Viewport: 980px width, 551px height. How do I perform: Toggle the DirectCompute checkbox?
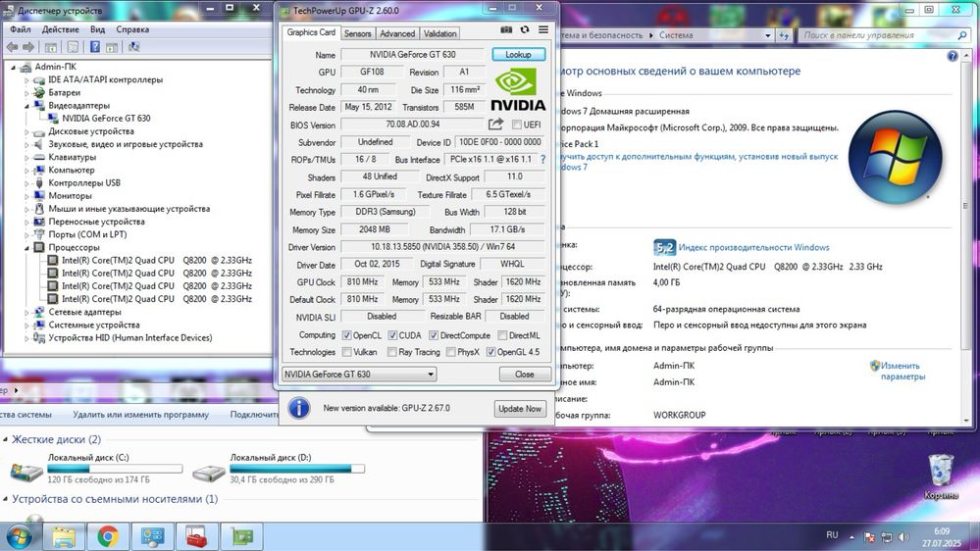click(x=434, y=335)
